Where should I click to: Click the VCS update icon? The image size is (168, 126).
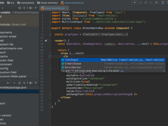click(x=163, y=3)
